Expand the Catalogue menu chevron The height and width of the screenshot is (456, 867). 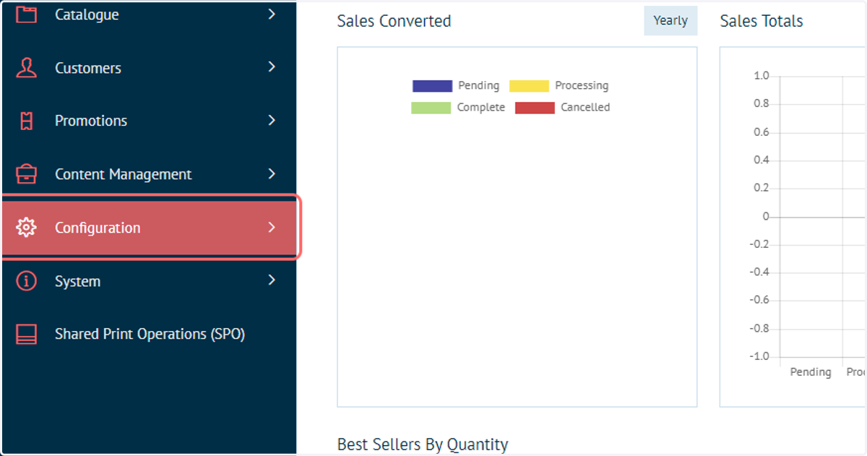(272, 13)
